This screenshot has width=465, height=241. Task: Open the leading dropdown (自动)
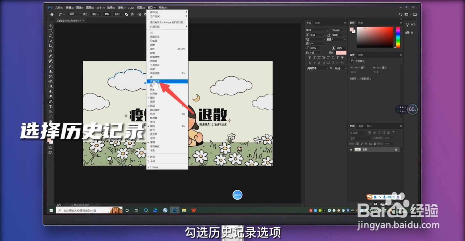click(339, 35)
